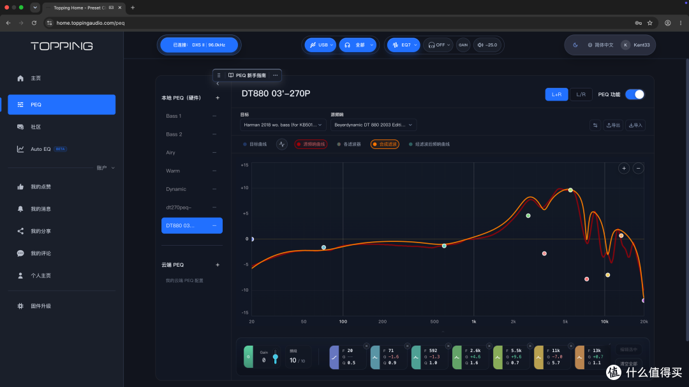Open more options on PEQ guide bar
The image size is (689, 387).
pyautogui.click(x=276, y=75)
